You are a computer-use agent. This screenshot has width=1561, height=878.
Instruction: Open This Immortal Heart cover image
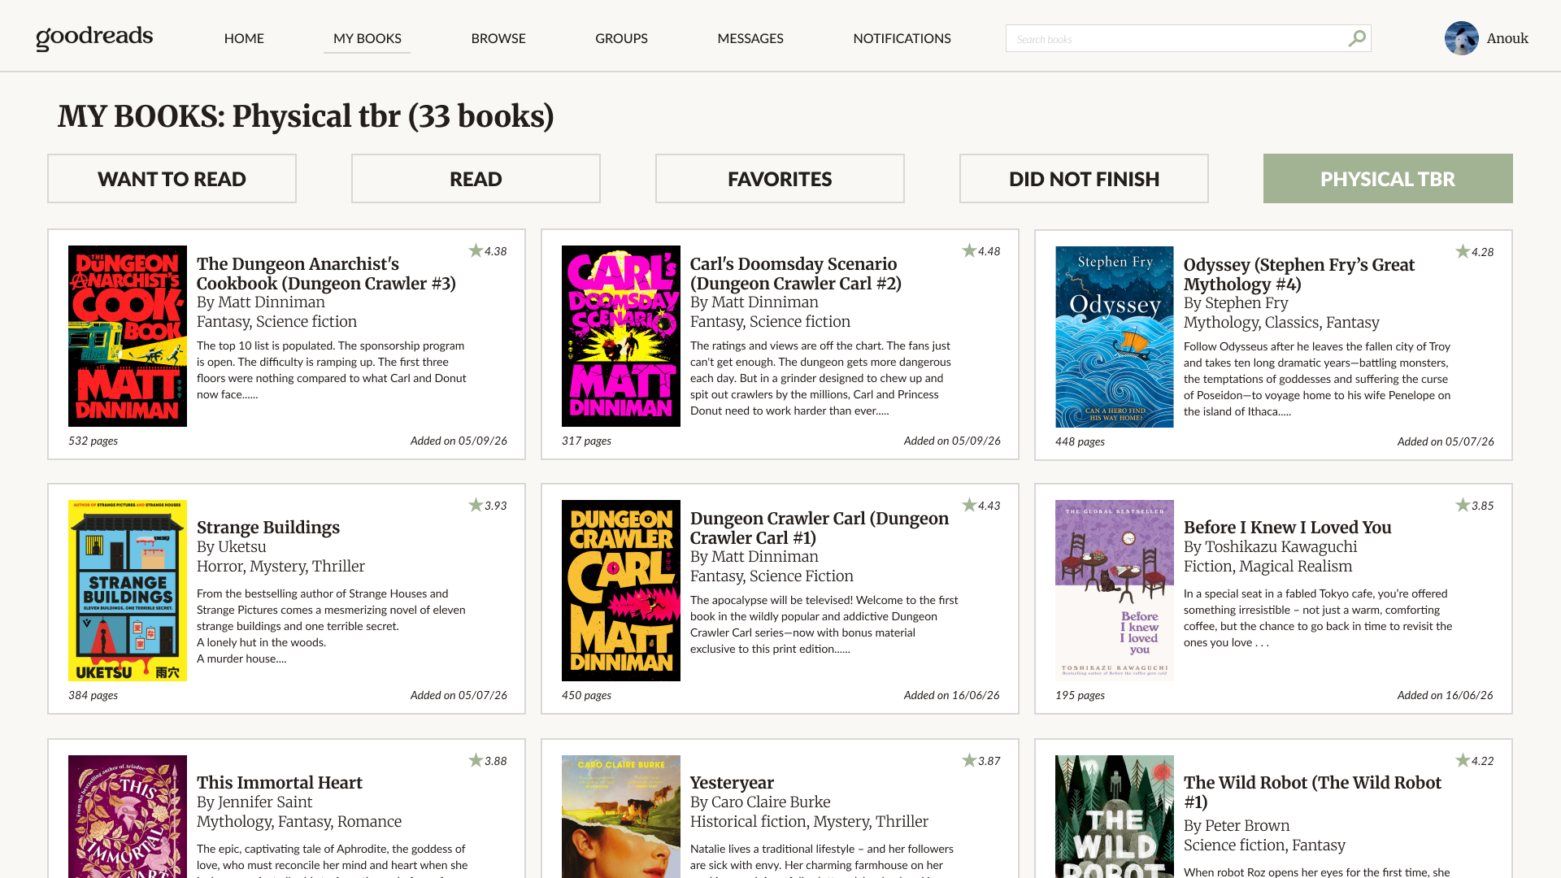[x=128, y=816]
